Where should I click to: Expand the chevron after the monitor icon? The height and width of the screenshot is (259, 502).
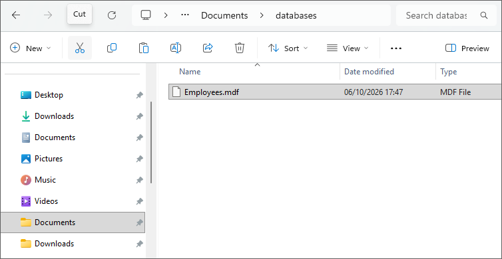[166, 15]
